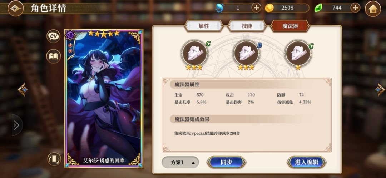
Task: Open the home house icon
Action: [x=373, y=9]
